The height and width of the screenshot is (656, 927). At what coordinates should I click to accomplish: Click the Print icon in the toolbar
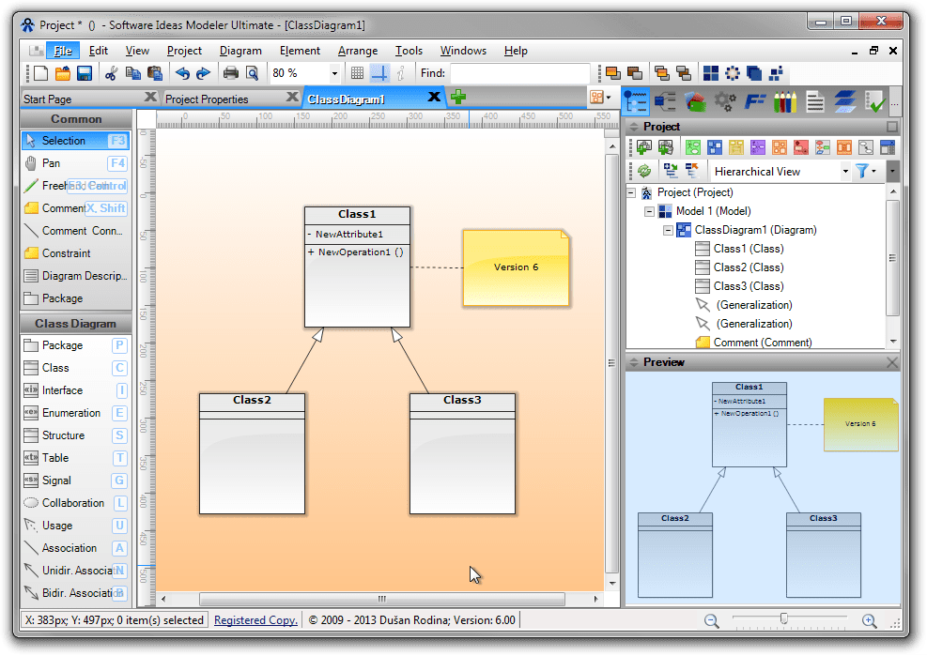(x=230, y=73)
